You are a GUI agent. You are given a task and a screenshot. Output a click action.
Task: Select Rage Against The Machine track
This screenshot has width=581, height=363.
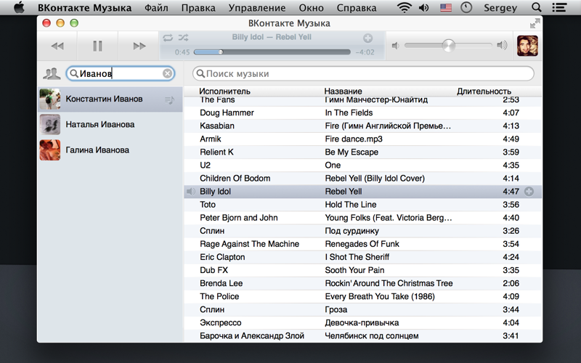(x=362, y=244)
